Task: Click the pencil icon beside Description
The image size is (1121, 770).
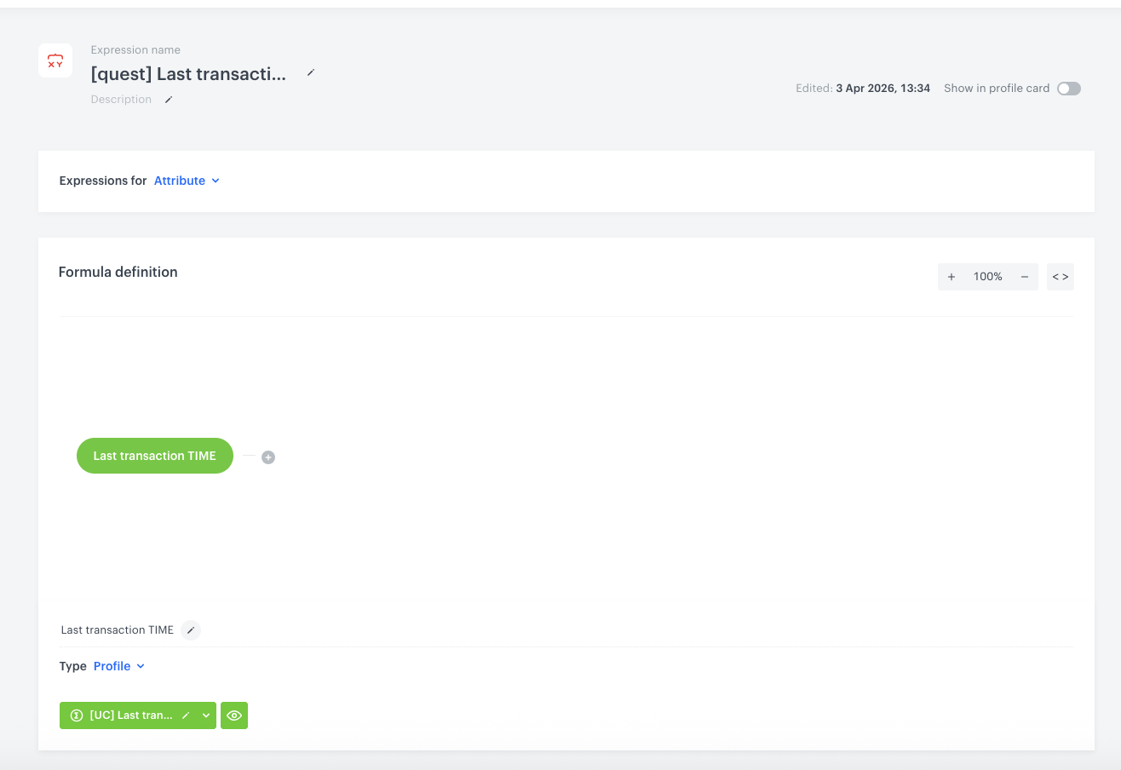Action: [169, 100]
